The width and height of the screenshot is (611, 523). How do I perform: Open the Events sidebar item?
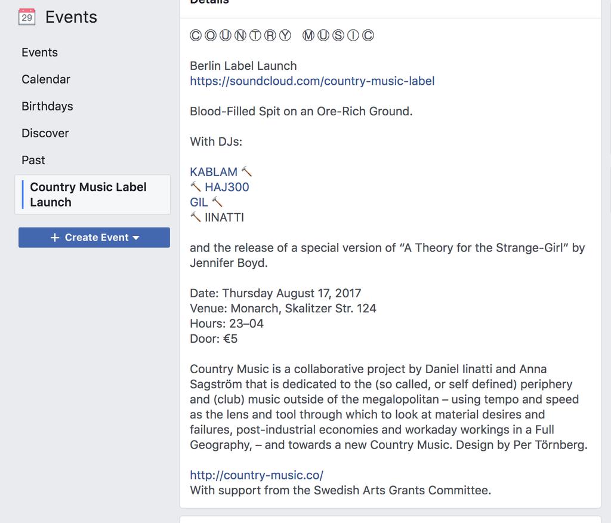pos(40,53)
